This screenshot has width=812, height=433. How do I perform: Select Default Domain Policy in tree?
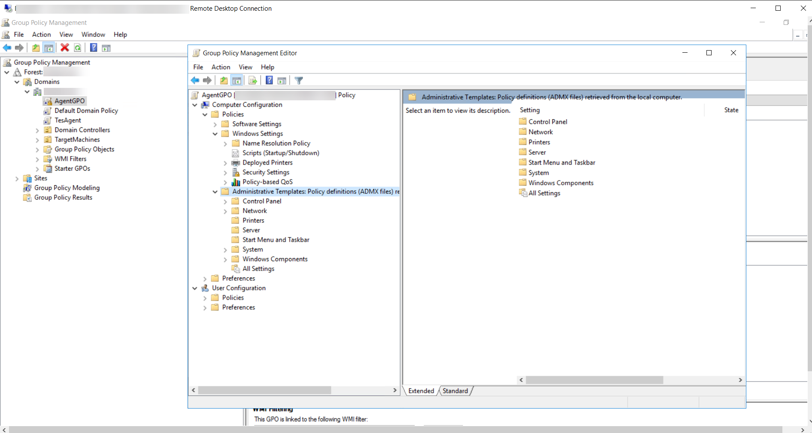tap(86, 111)
